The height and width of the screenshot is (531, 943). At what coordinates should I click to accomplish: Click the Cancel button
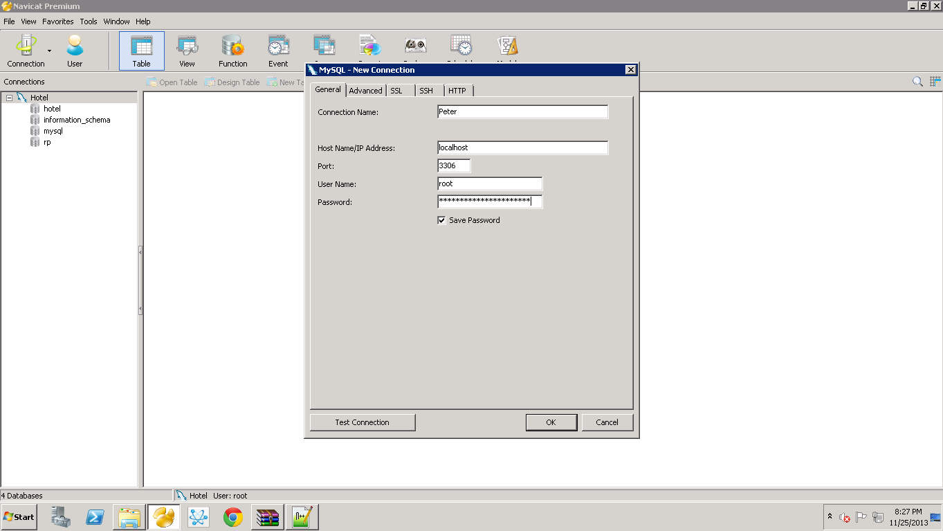coord(607,422)
